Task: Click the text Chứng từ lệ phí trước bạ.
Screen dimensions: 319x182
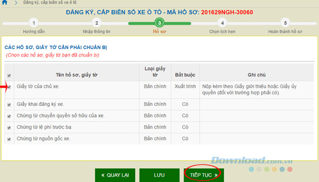Action: tap(44, 127)
